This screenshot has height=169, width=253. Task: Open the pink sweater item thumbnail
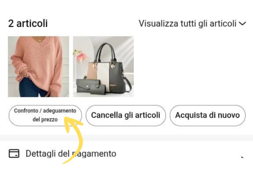click(x=38, y=67)
